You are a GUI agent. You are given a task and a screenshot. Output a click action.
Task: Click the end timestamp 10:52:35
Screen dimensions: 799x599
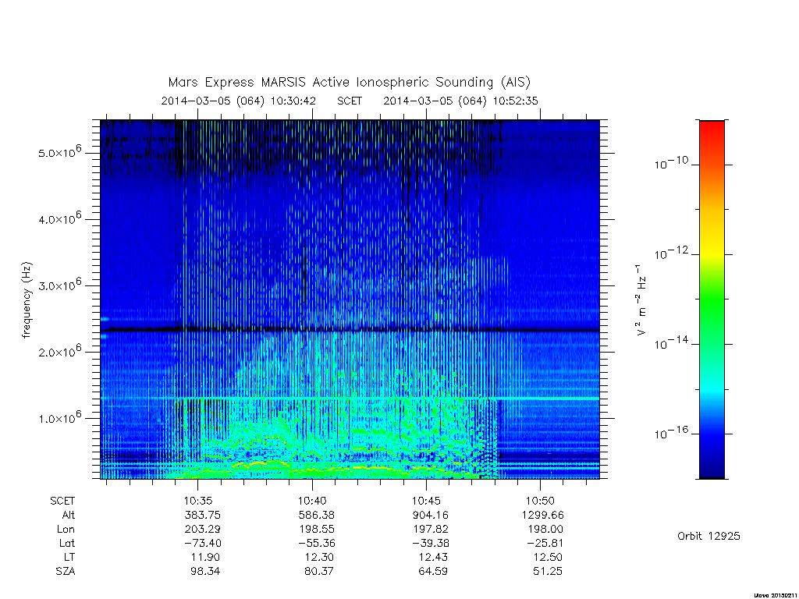coord(515,101)
